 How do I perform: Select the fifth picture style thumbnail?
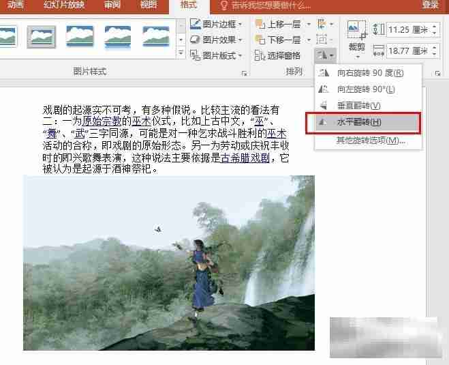click(x=156, y=36)
